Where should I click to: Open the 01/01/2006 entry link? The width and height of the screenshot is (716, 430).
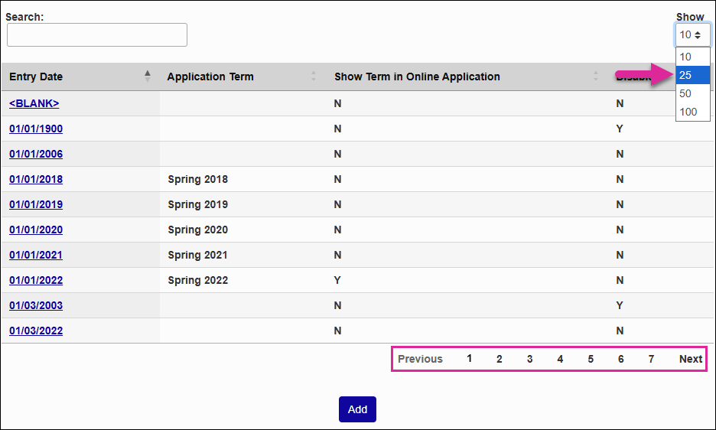(x=36, y=154)
